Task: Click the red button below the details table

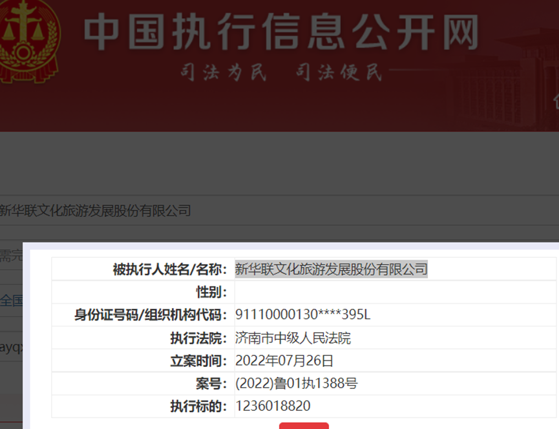Action: (304, 425)
